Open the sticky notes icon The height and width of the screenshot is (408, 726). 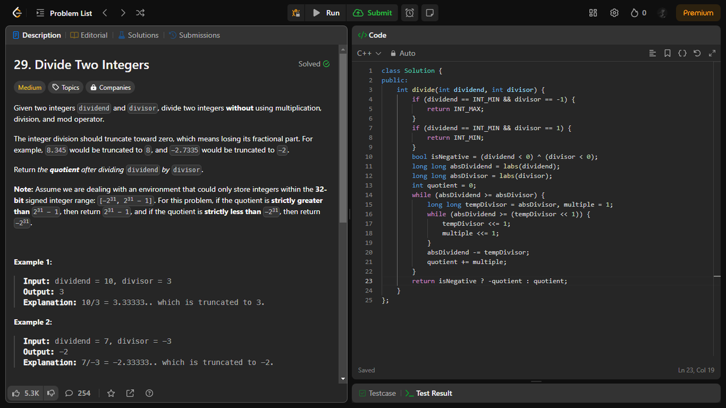coord(429,13)
